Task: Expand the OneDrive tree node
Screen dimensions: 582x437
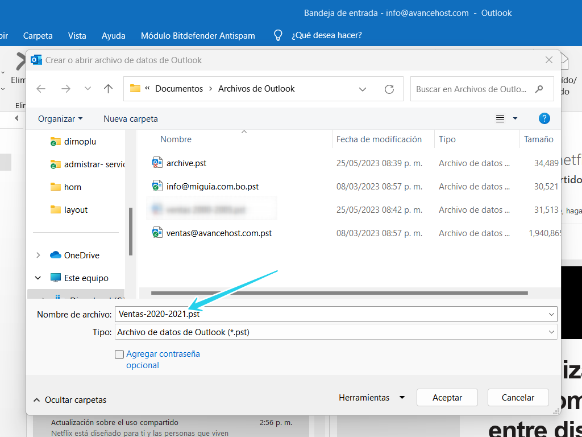Action: pyautogui.click(x=38, y=255)
